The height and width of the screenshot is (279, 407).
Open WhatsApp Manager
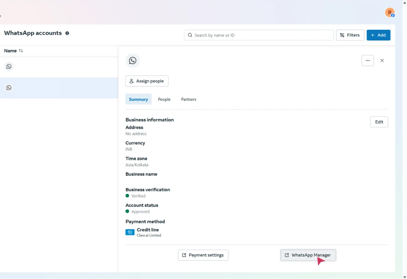click(x=308, y=255)
